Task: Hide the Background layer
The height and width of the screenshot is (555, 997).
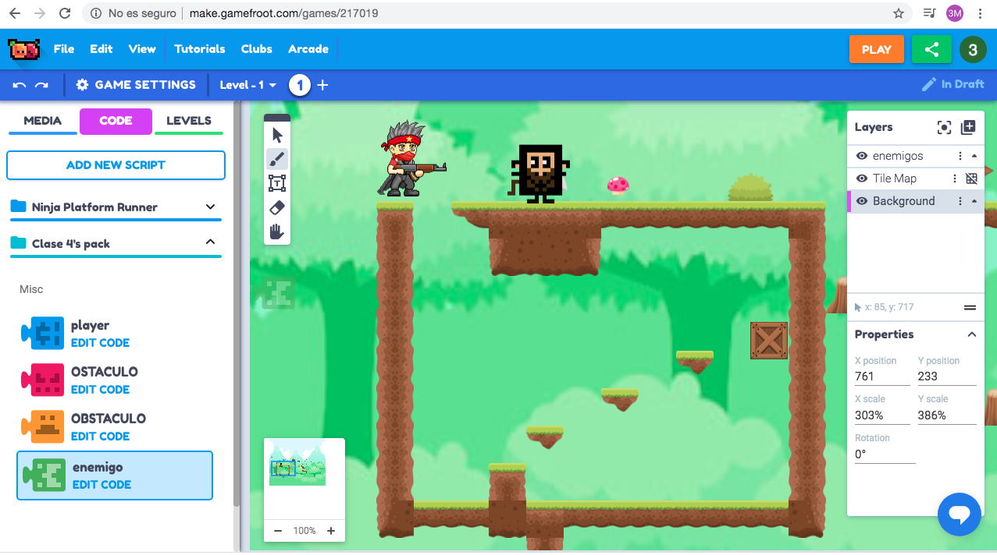Action: [862, 201]
